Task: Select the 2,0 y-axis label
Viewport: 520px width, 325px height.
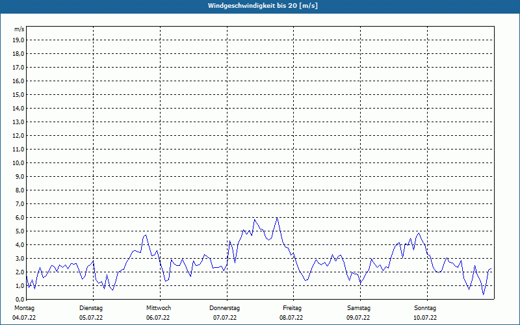Action: 20,272
